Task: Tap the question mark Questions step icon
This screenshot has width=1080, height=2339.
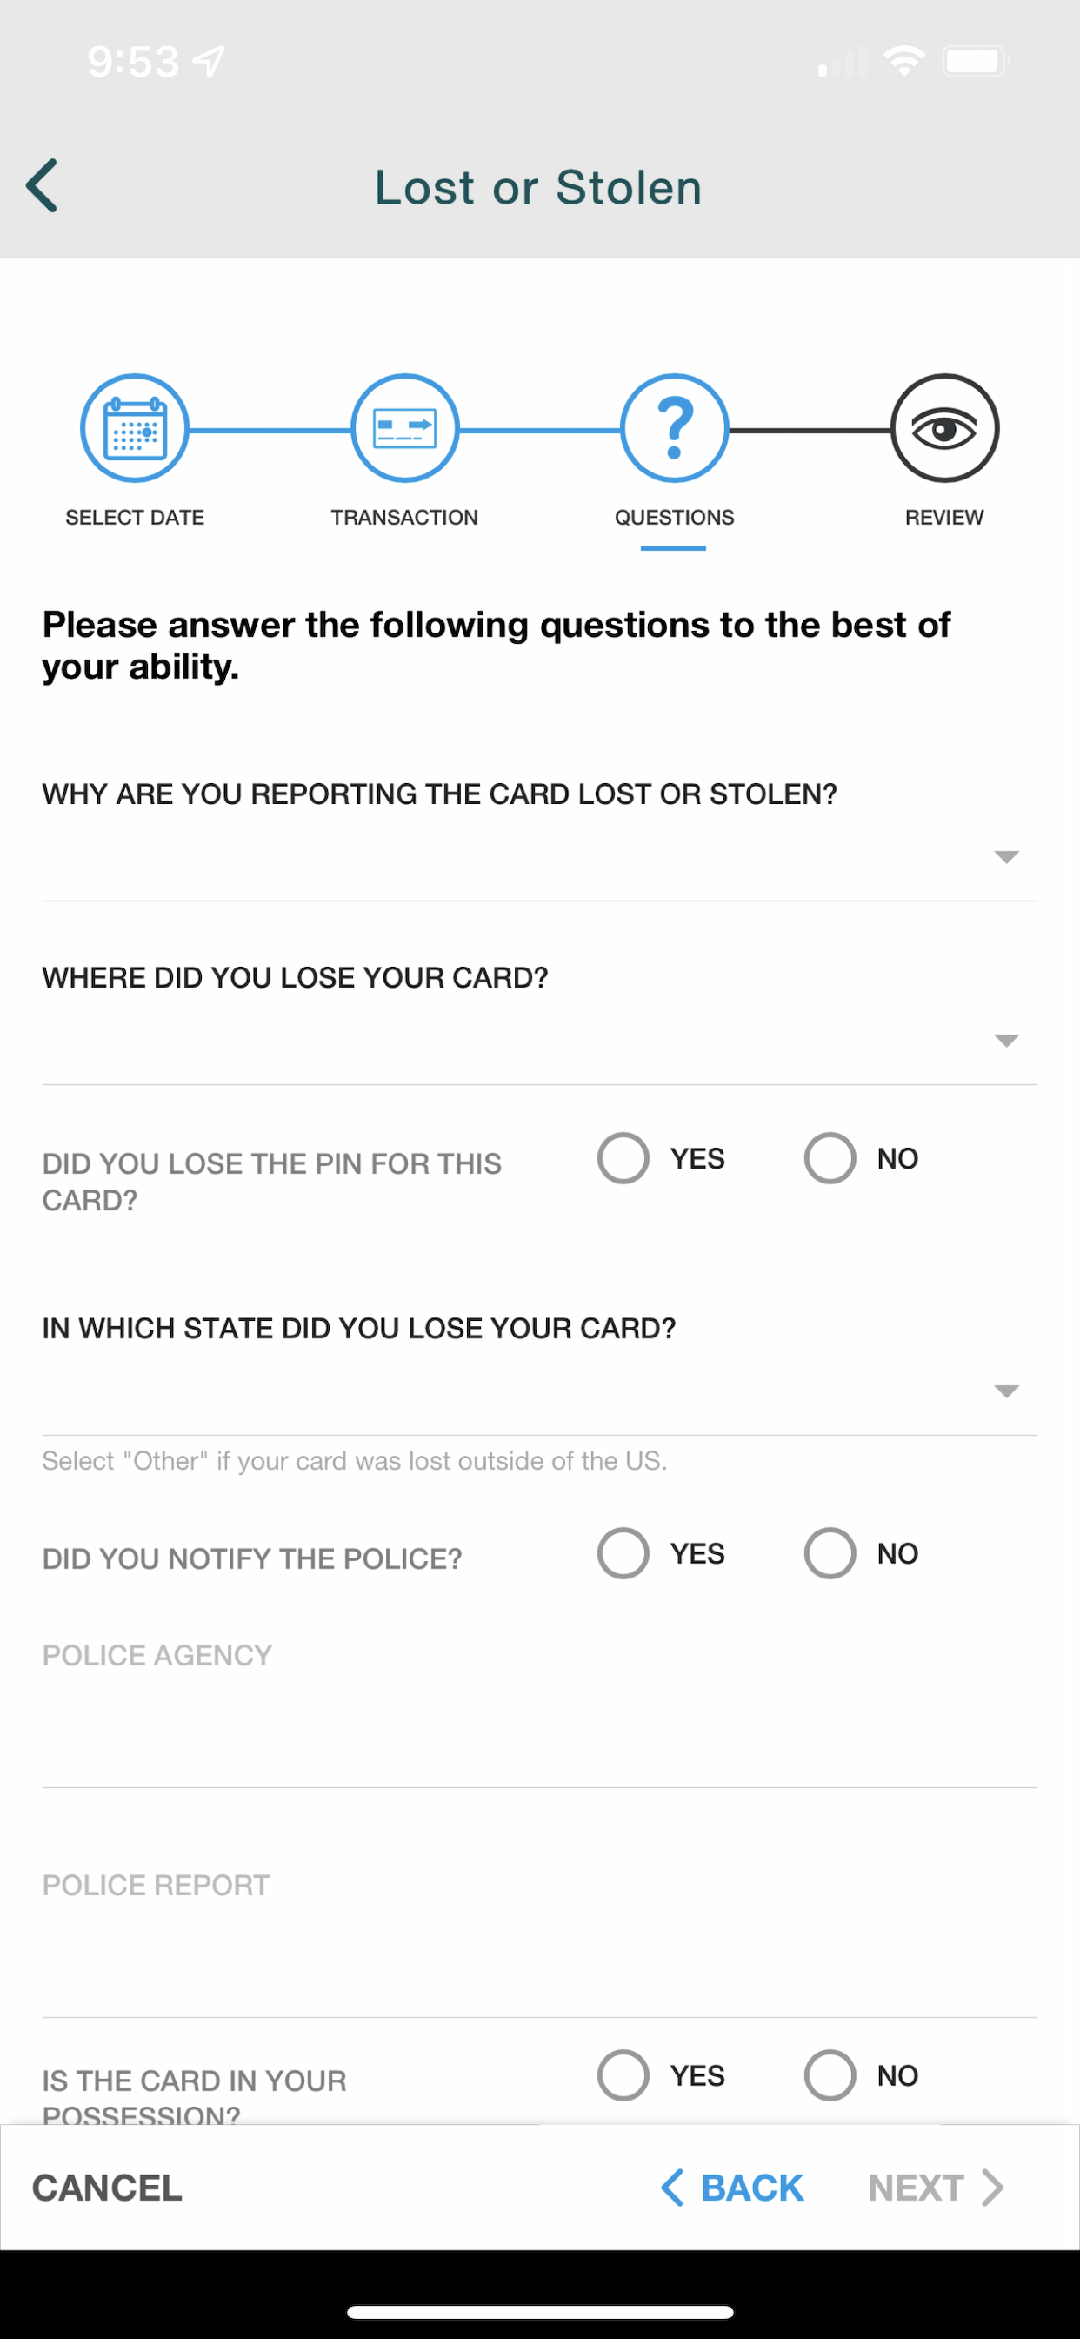Action: pyautogui.click(x=674, y=427)
